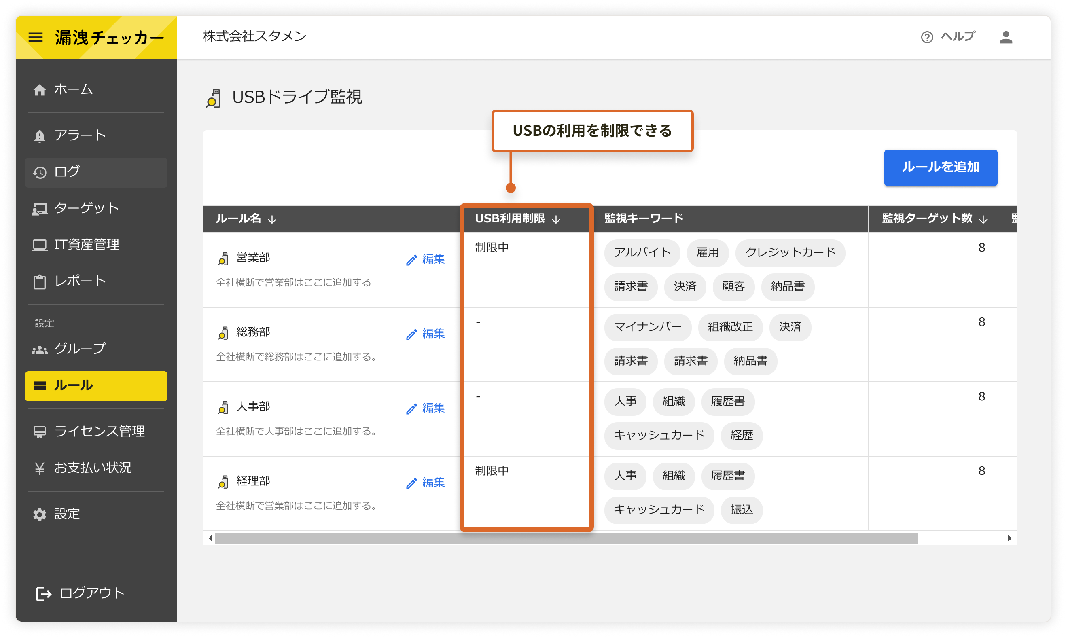Open アラート menu item
The height and width of the screenshot is (637, 1066).
point(96,135)
